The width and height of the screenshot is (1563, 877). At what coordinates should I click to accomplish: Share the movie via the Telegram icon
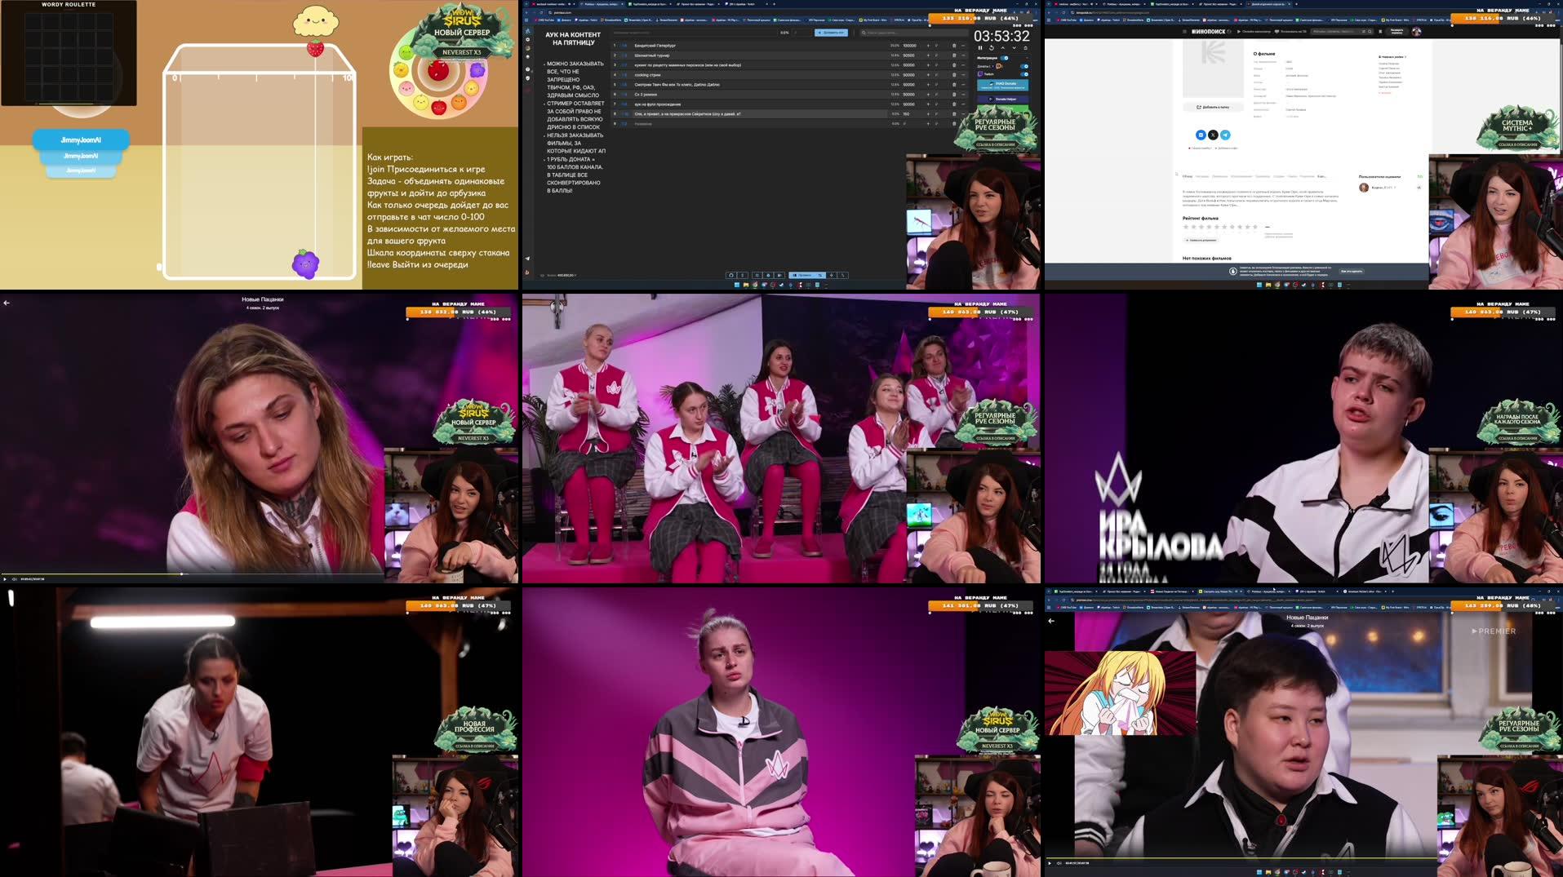coord(1224,135)
